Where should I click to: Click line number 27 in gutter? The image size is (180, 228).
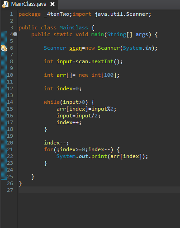pos(10,190)
